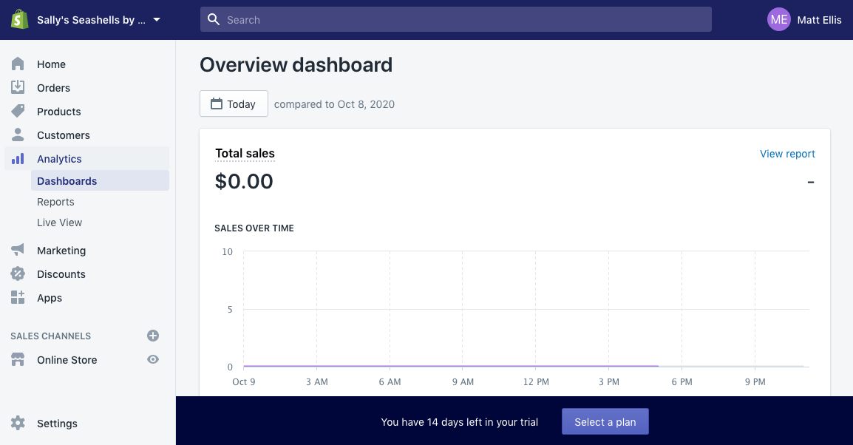Open the Matt Ellis account menu
The height and width of the screenshot is (445, 853).
[804, 19]
